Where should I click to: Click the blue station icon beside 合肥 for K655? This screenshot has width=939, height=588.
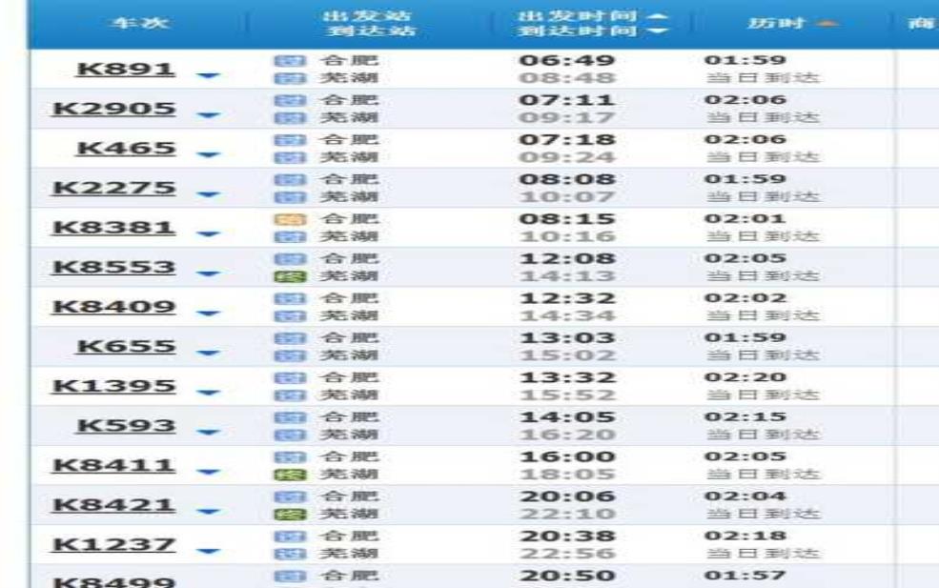(x=282, y=338)
